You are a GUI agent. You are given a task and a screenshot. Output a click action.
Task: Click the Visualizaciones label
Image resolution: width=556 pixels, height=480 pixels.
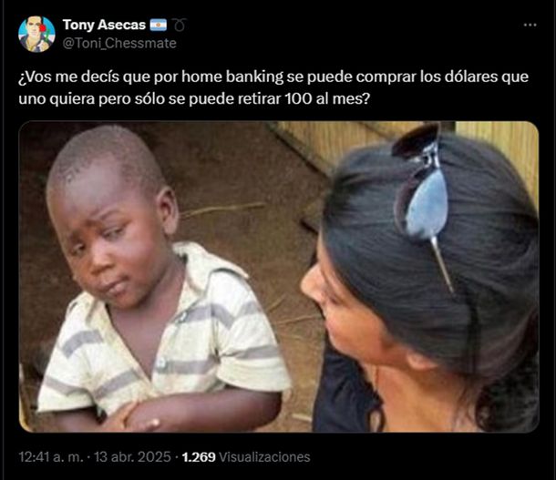264,457
